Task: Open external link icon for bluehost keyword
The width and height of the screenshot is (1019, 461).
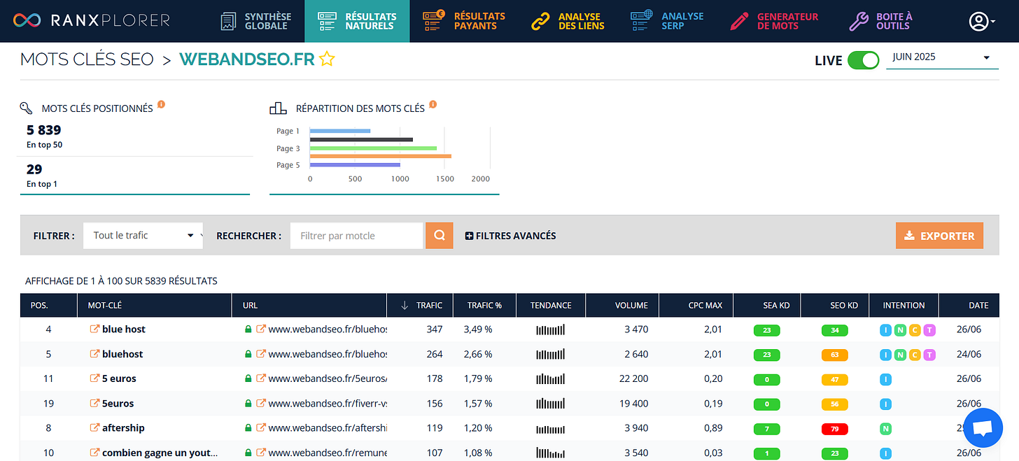Action: [x=94, y=354]
